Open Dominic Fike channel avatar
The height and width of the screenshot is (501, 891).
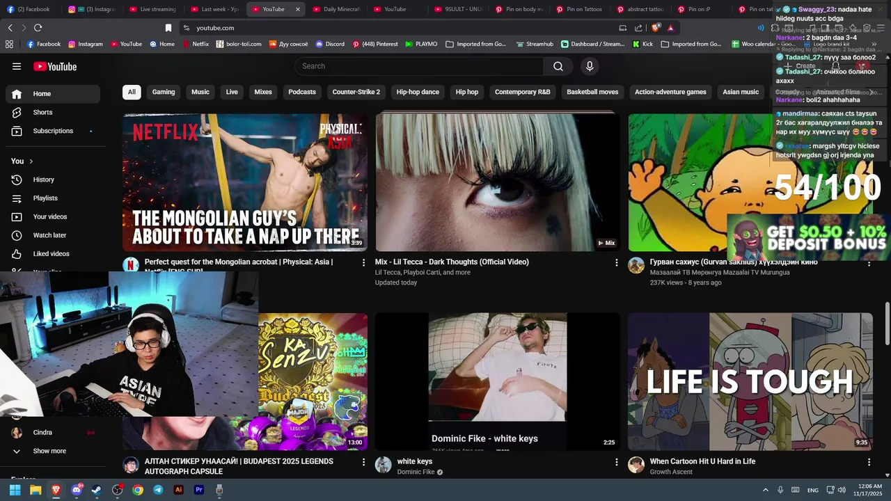[x=384, y=465]
